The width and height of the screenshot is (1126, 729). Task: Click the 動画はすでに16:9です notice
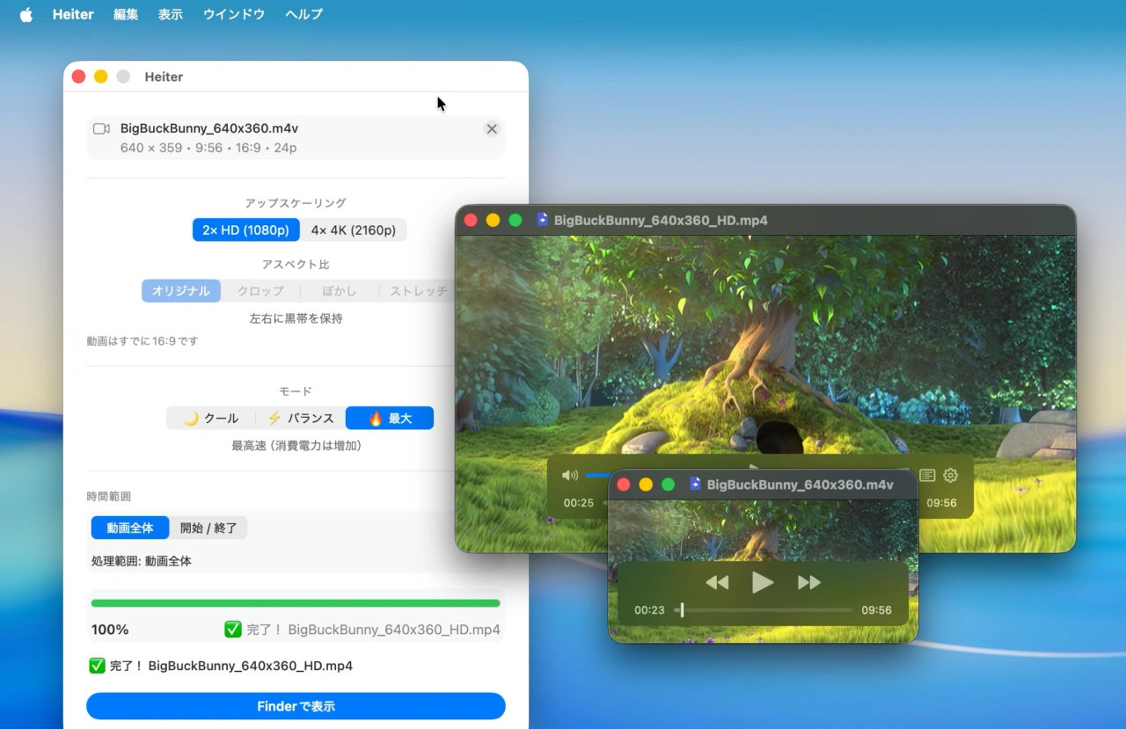tap(143, 341)
